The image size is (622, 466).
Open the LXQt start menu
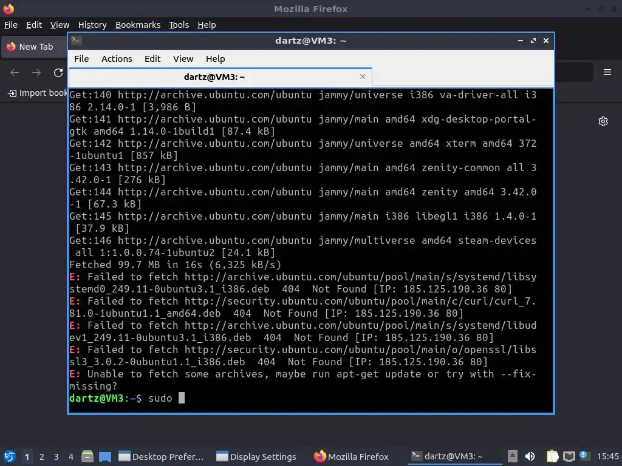(x=10, y=456)
